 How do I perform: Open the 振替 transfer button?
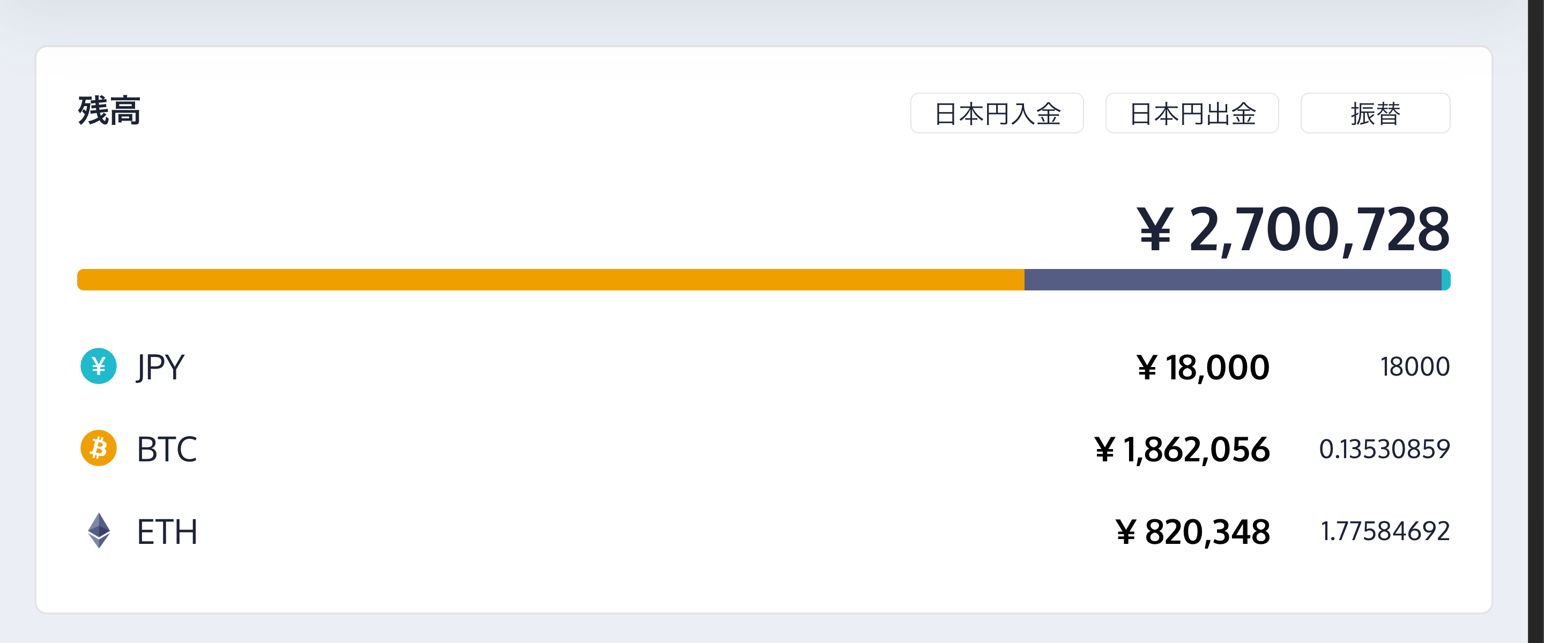tap(1375, 113)
